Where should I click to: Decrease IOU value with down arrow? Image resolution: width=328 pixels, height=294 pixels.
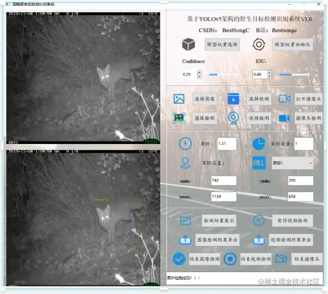(269, 76)
